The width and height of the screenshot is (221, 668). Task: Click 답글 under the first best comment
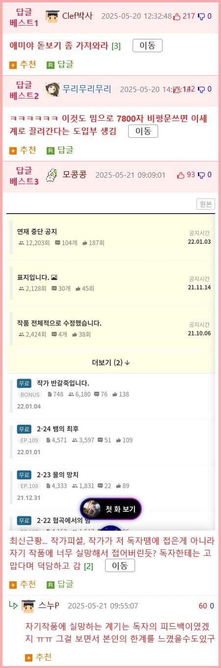(x=60, y=64)
